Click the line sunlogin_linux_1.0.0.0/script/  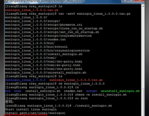[32, 21]
